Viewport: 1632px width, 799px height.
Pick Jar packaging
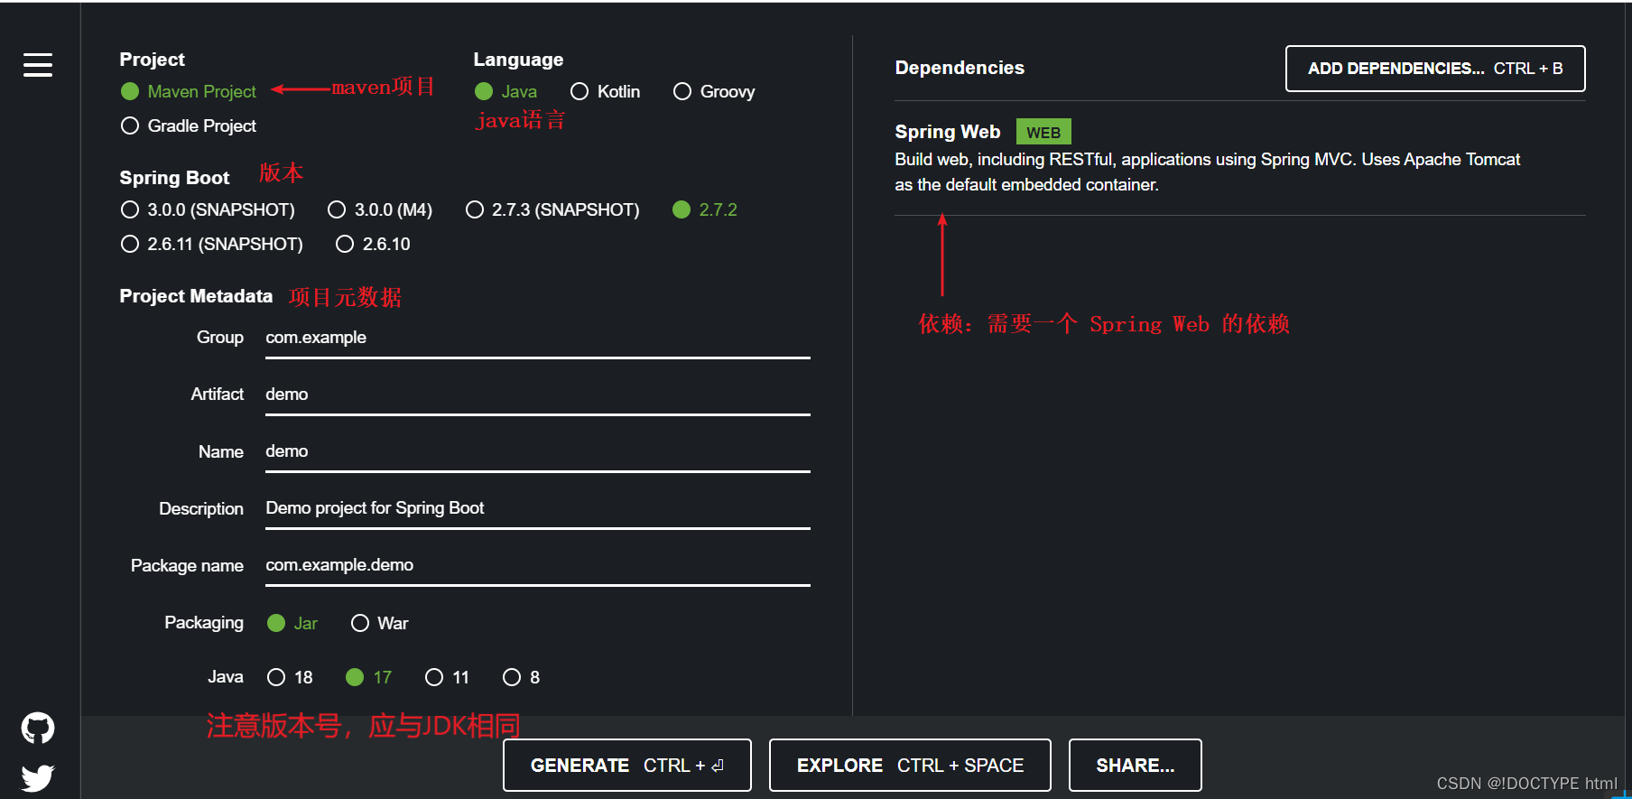(292, 623)
